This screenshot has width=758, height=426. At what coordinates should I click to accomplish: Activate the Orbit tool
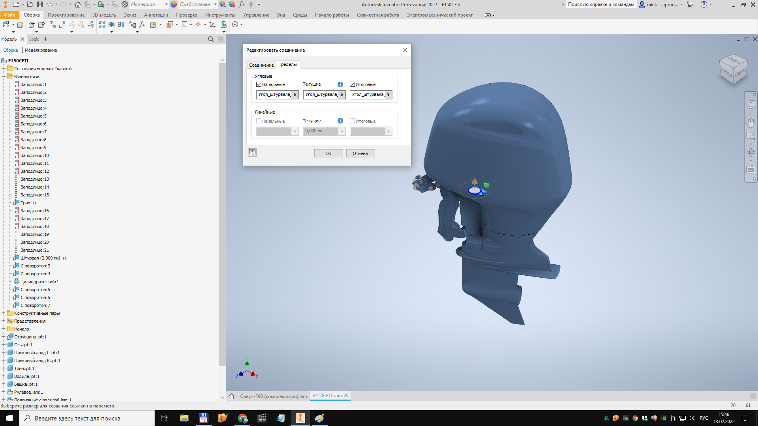[751, 152]
